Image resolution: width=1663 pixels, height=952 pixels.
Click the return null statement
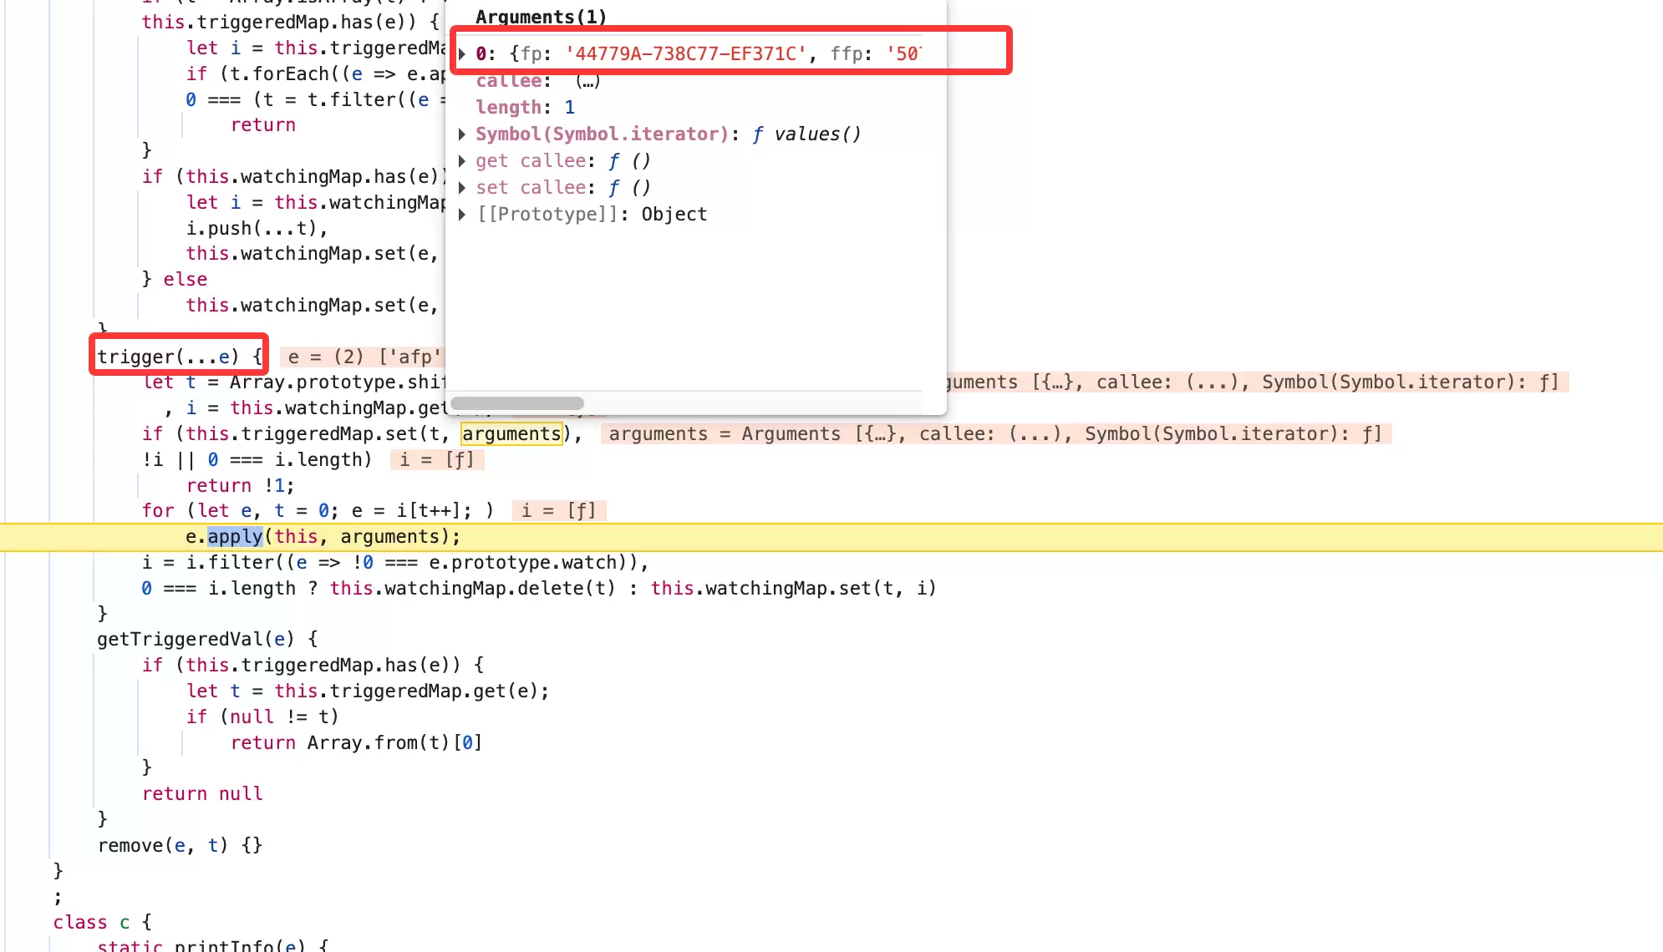click(x=202, y=794)
